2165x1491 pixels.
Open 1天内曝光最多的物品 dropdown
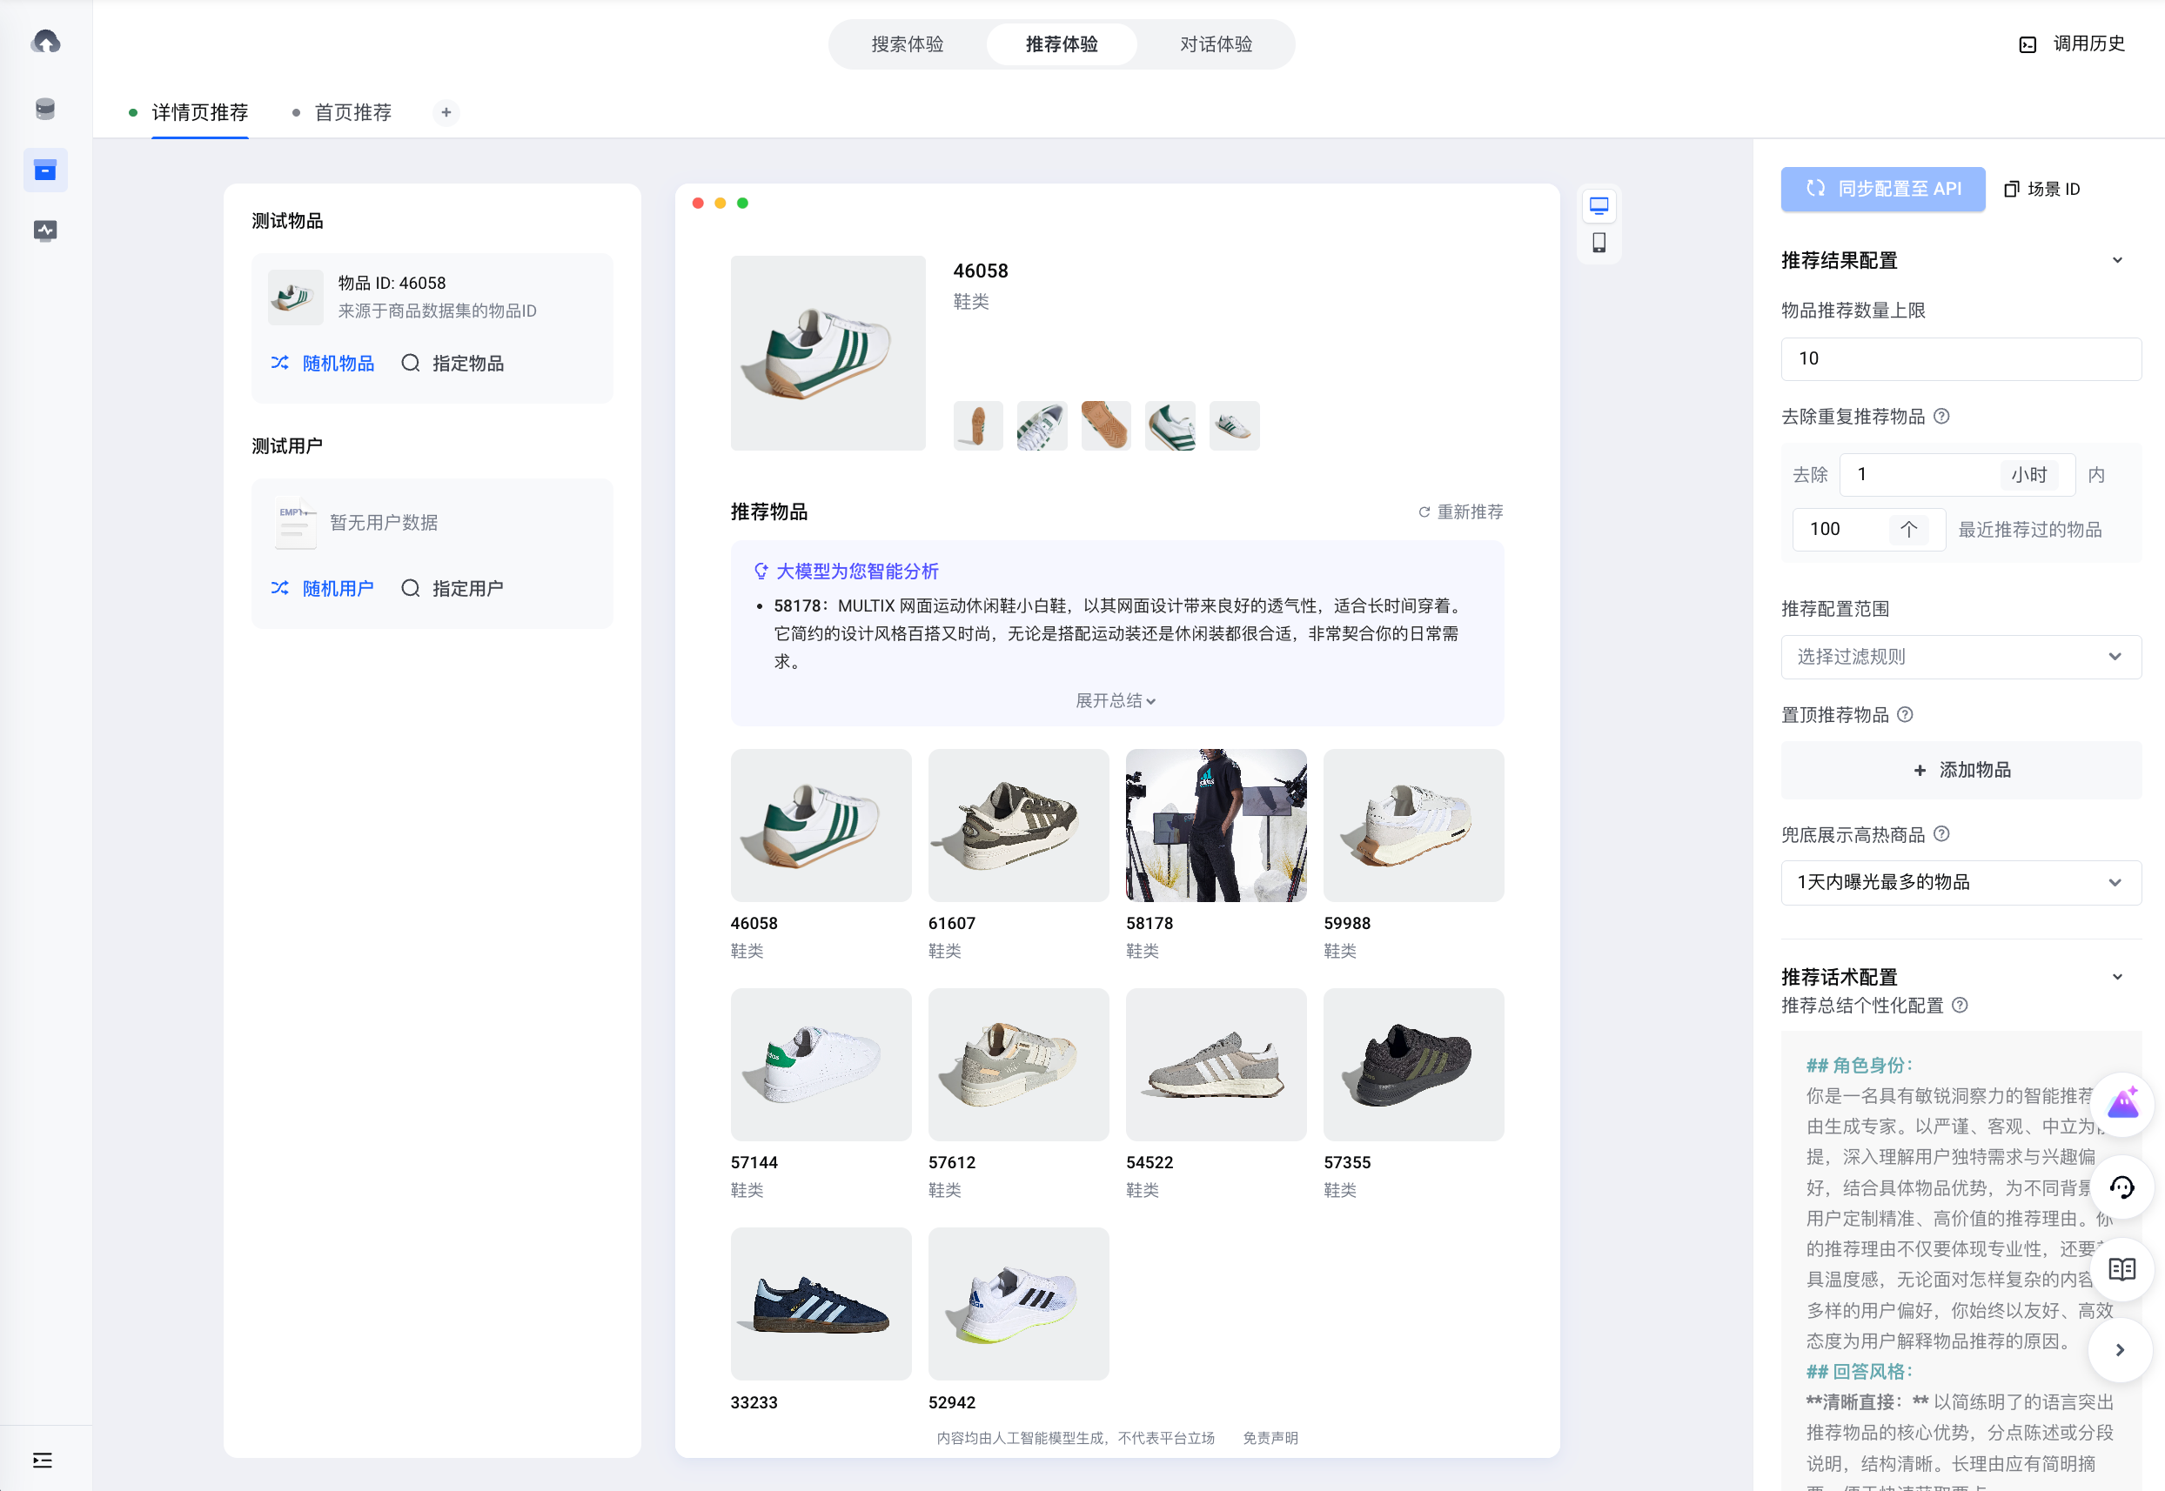[1961, 883]
